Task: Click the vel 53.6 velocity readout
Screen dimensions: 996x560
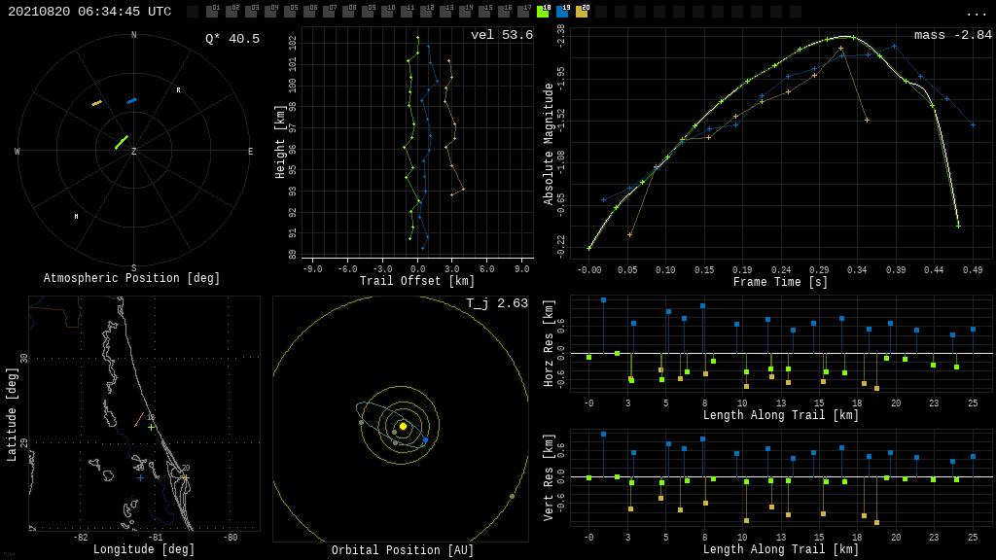Action: (501, 35)
